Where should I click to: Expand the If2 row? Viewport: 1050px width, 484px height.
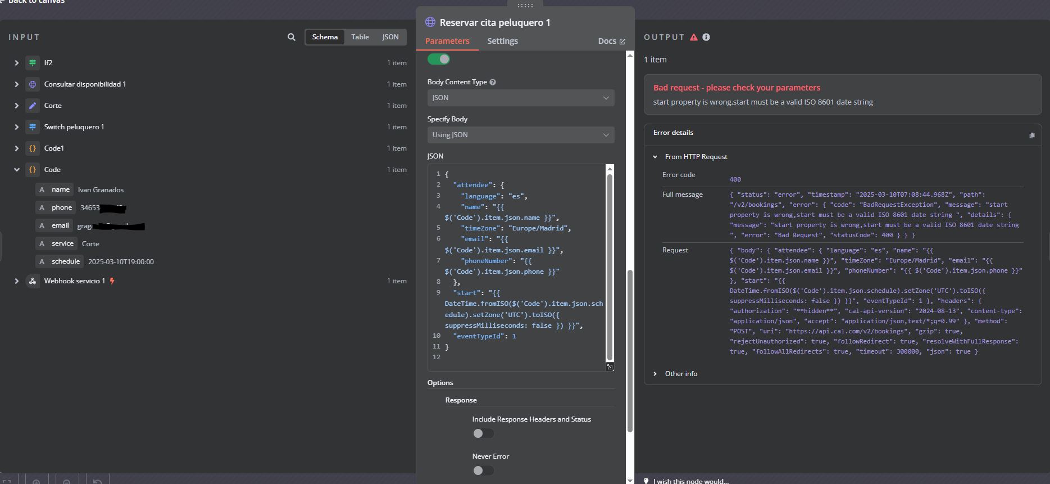[x=16, y=63]
